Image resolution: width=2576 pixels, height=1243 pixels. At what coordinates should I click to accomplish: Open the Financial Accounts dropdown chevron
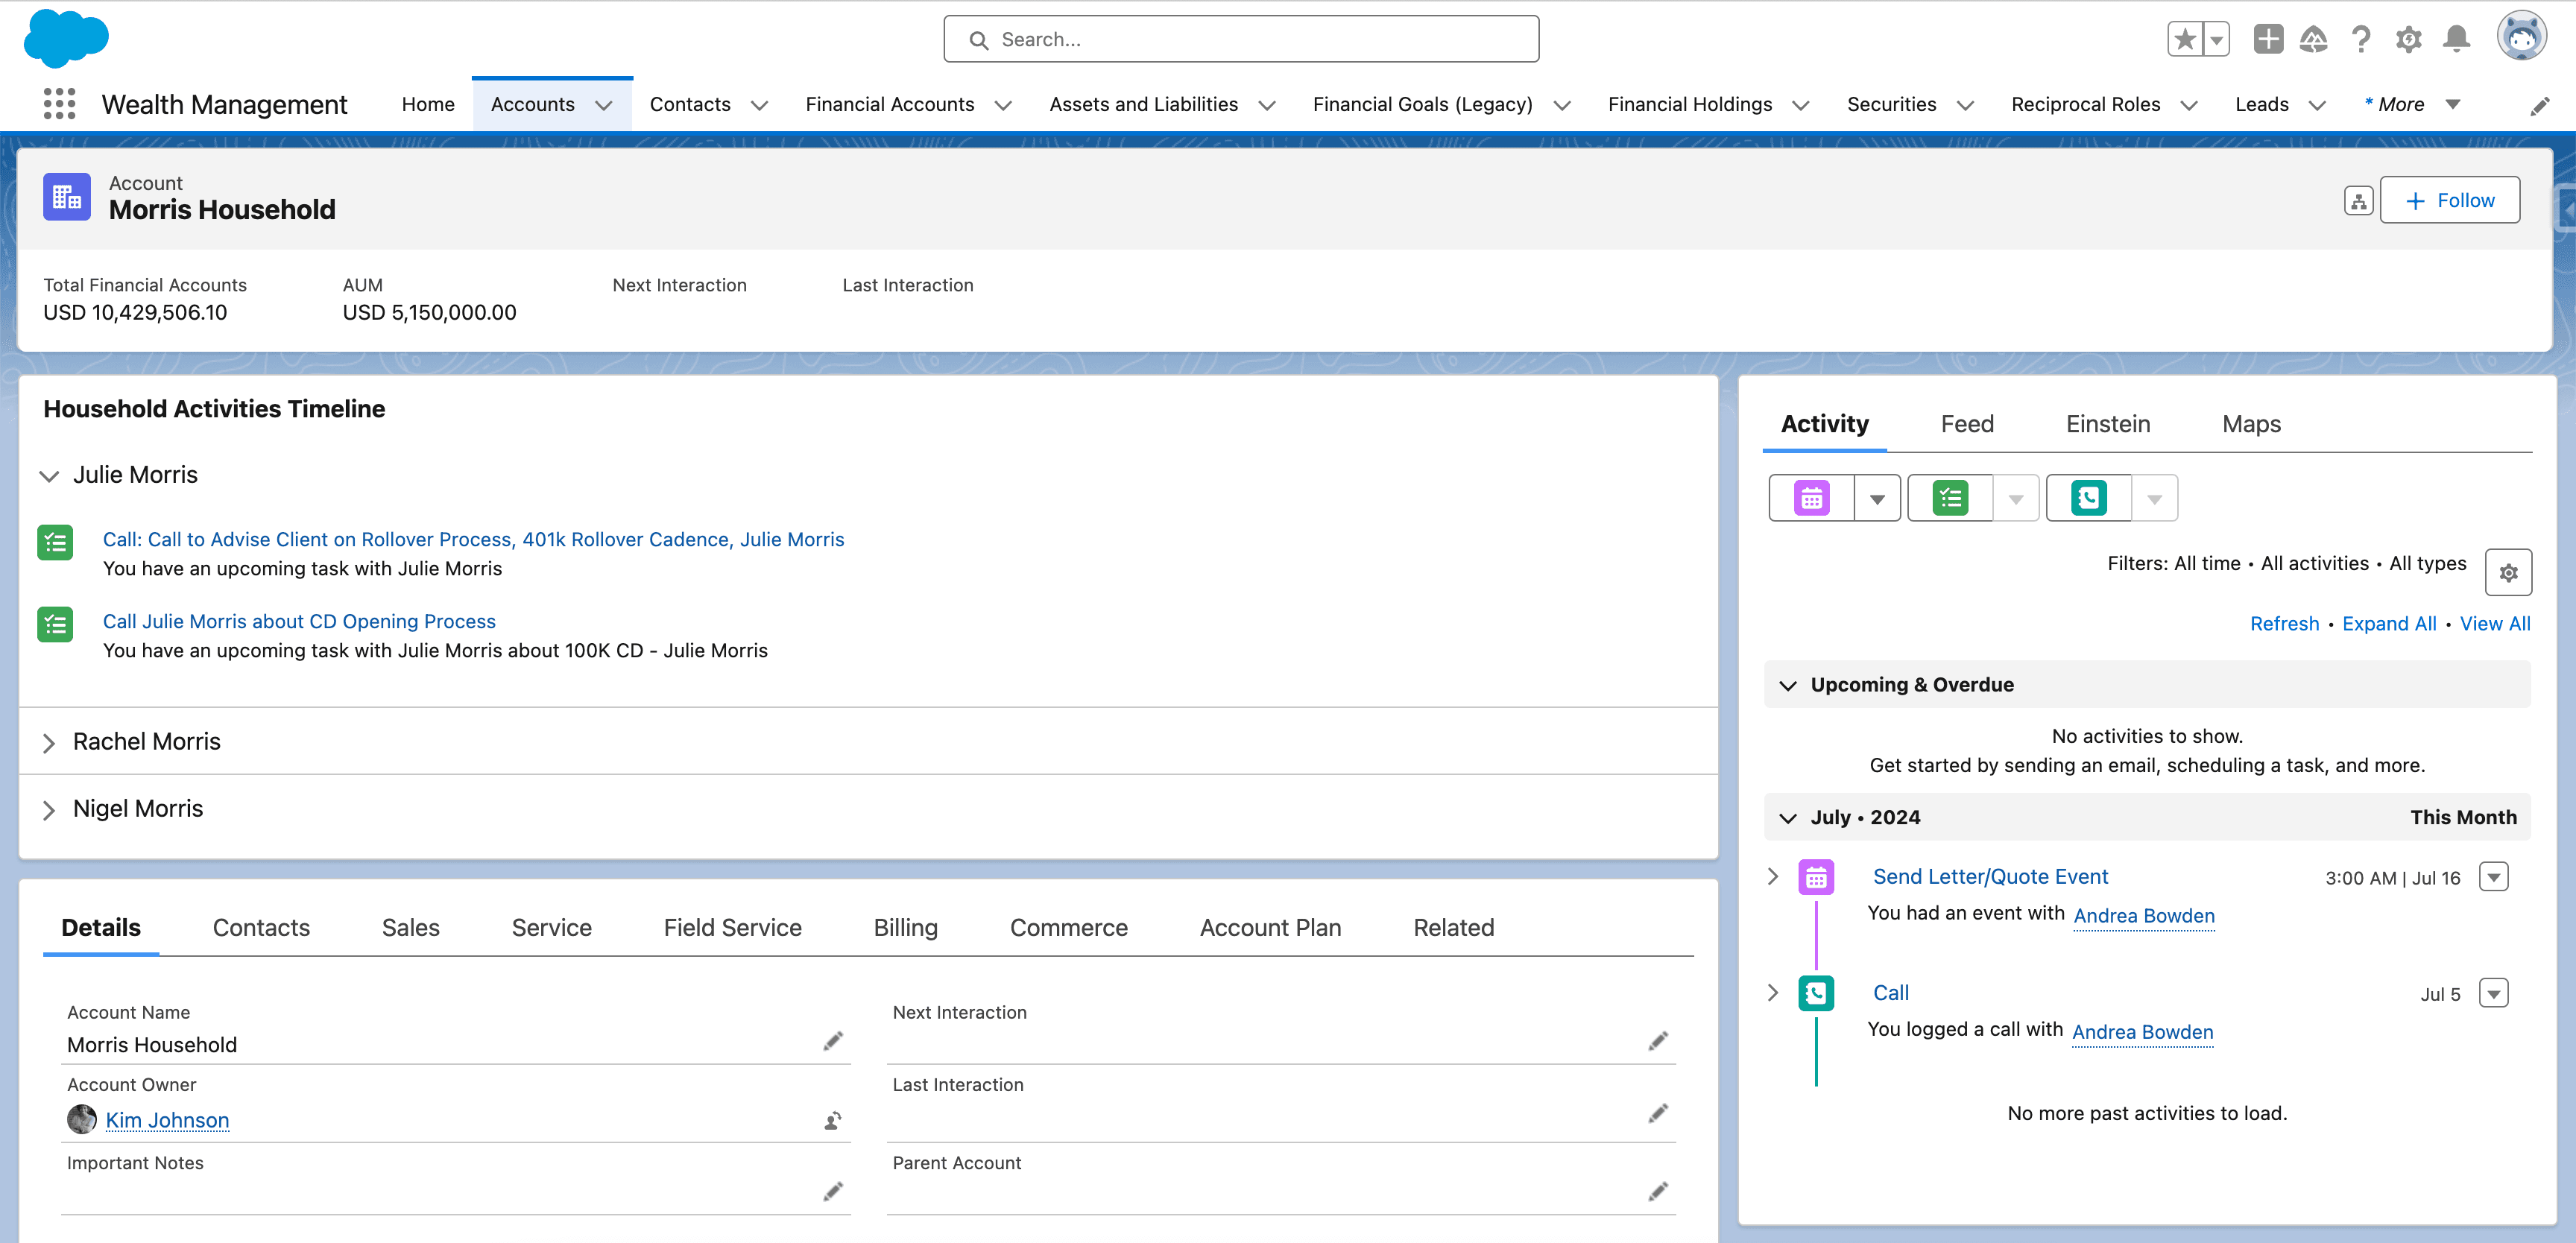point(1004,105)
